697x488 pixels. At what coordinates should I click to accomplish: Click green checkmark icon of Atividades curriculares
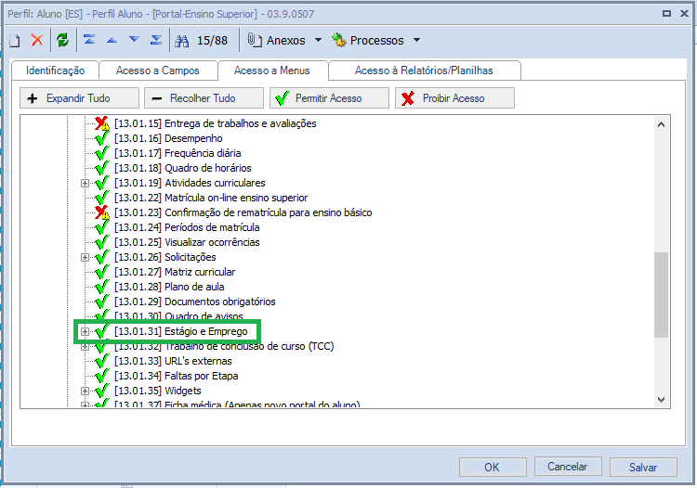coord(102,183)
